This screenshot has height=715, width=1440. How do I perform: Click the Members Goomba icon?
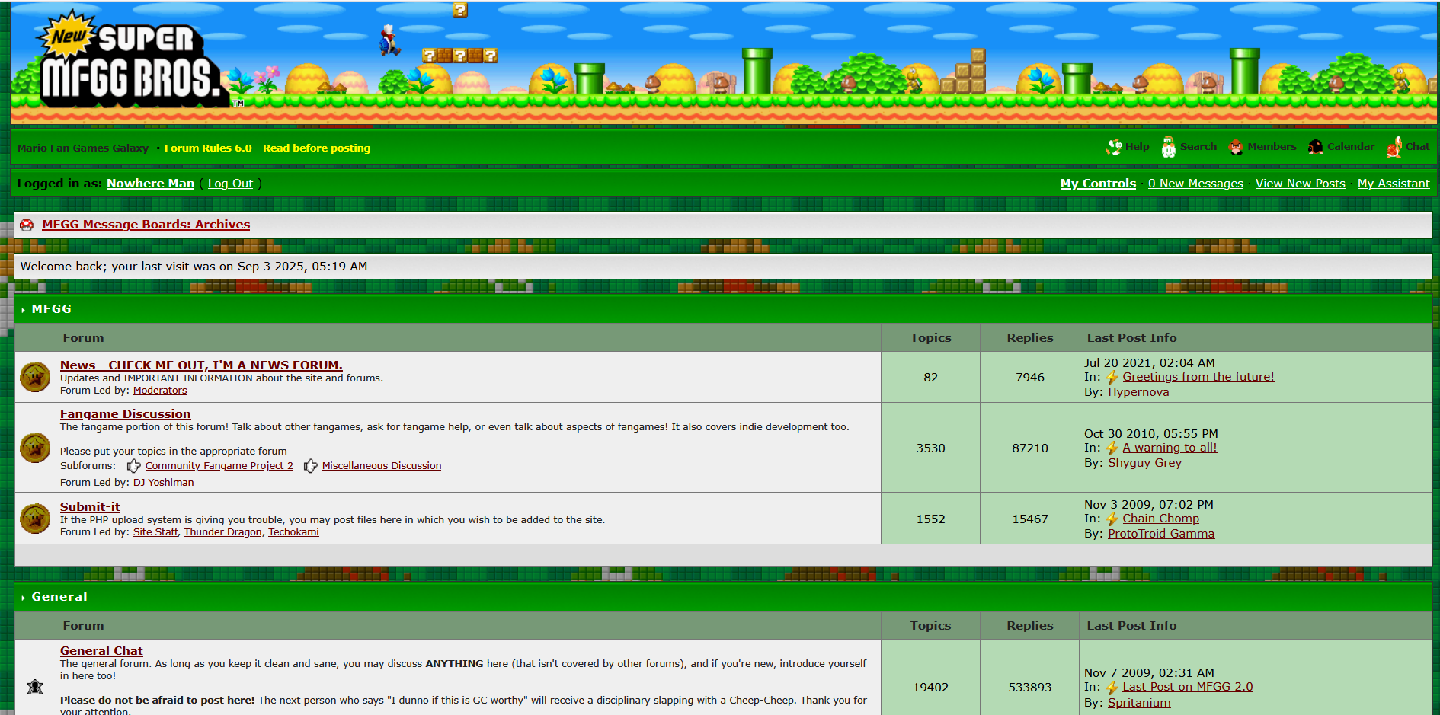(x=1236, y=147)
